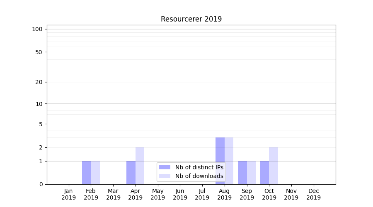Image resolution: width=373 pixels, height=207 pixels.
Task: Click the Nb of downloads legend swatch
Action: pyautogui.click(x=165, y=176)
